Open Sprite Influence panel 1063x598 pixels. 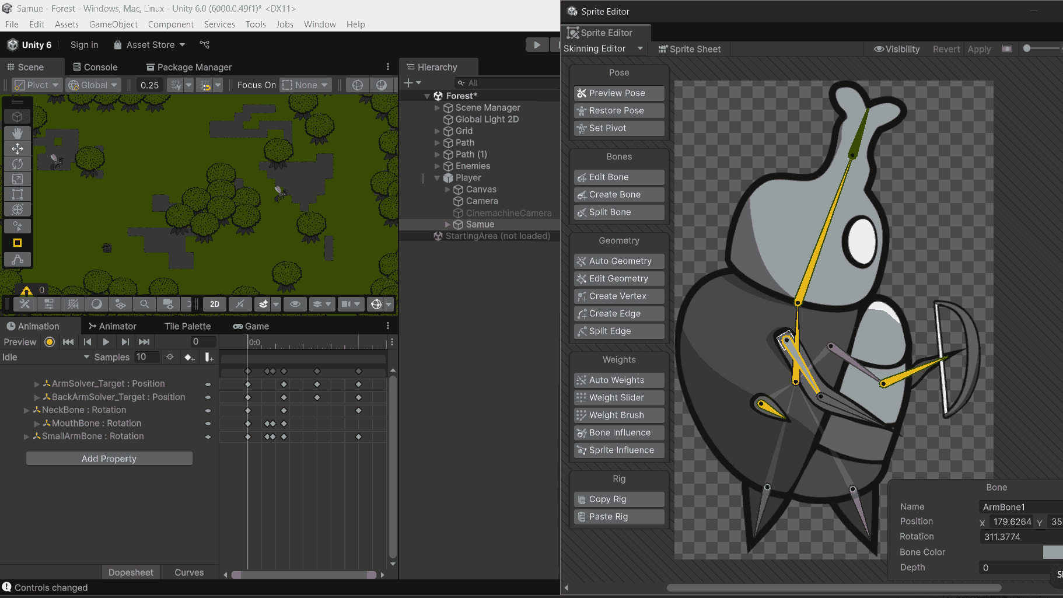point(619,450)
